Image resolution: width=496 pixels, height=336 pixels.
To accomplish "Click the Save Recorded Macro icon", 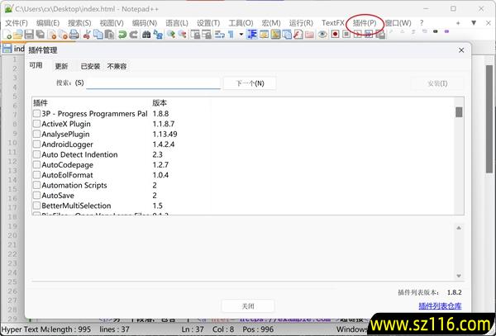I will [380, 34].
